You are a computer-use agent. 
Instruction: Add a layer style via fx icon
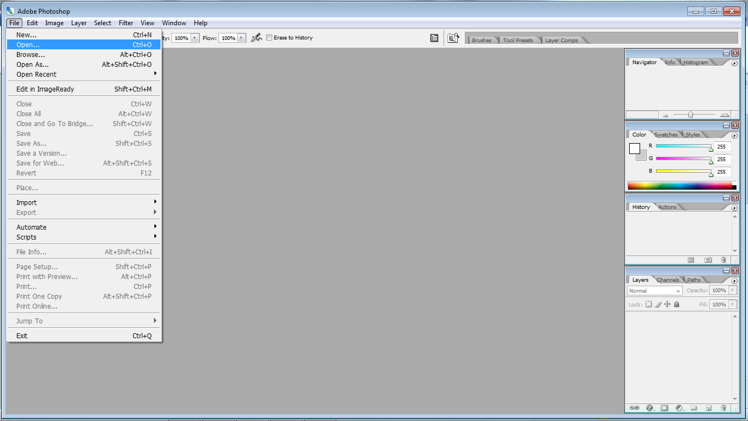pos(650,408)
